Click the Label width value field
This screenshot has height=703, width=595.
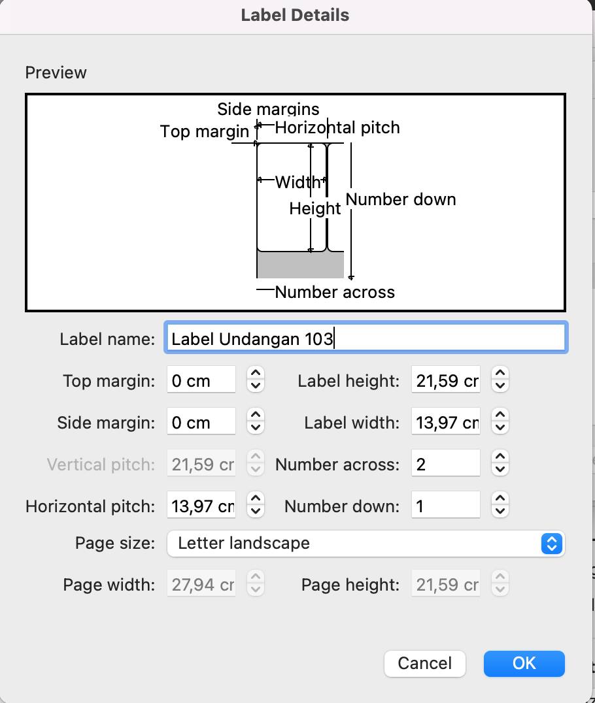(445, 421)
